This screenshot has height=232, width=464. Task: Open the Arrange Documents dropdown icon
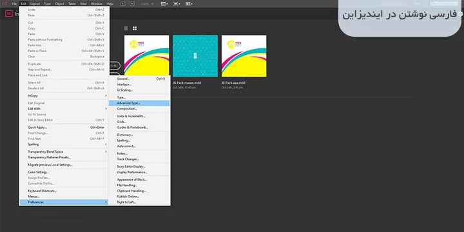click(x=189, y=4)
